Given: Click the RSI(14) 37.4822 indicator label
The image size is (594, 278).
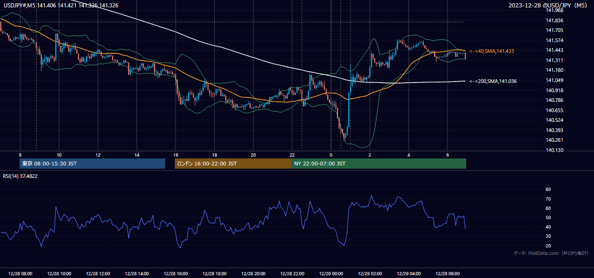Looking at the screenshot, I should 20,176.
